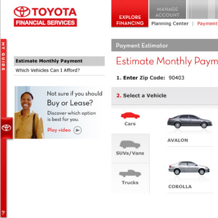The height and width of the screenshot is (218, 218).
Task: Click the circular play button icon
Action: (78, 130)
